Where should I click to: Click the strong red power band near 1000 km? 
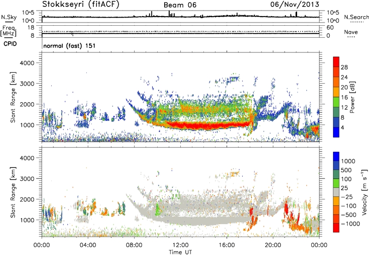[x=207, y=125]
